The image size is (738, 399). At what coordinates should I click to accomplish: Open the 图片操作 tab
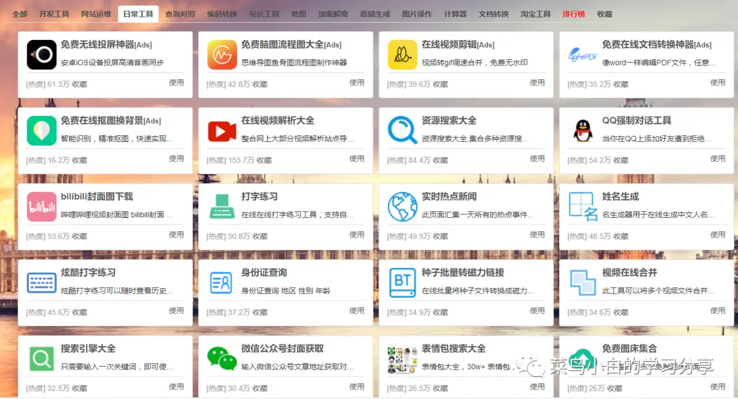tap(417, 14)
